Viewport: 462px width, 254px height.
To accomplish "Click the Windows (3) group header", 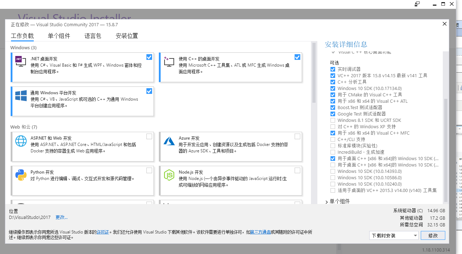I will click(x=23, y=47).
